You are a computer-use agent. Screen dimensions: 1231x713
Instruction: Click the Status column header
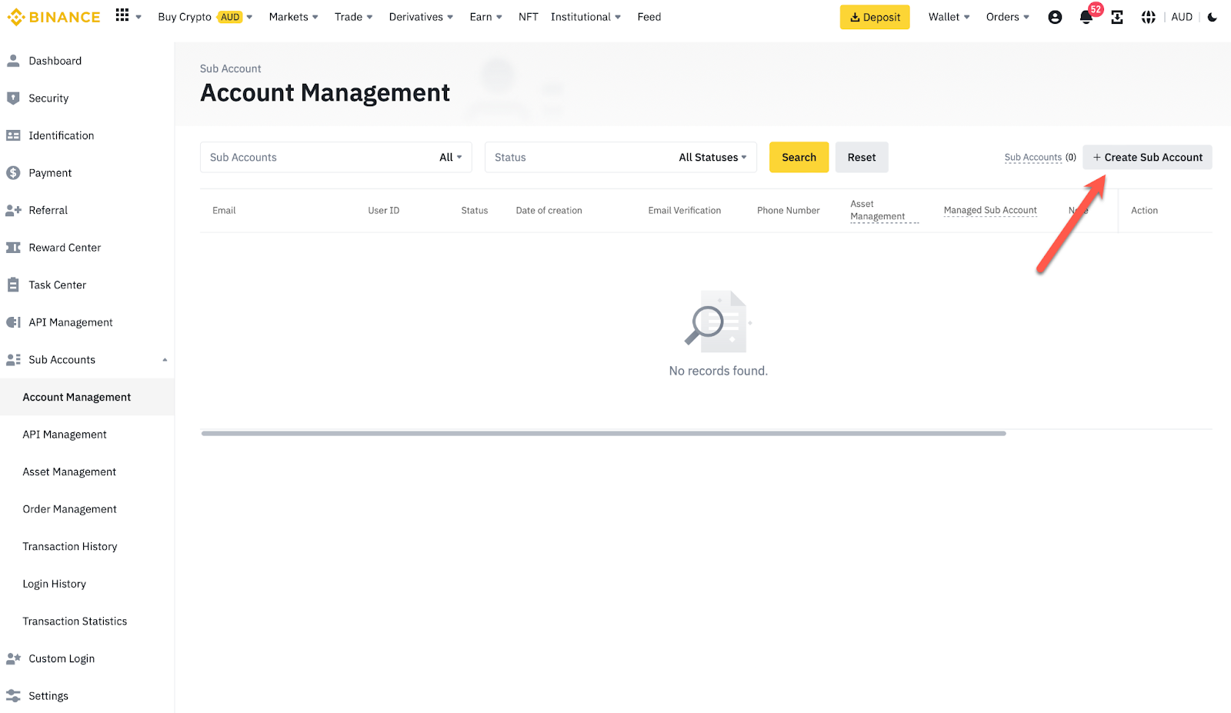[474, 210]
